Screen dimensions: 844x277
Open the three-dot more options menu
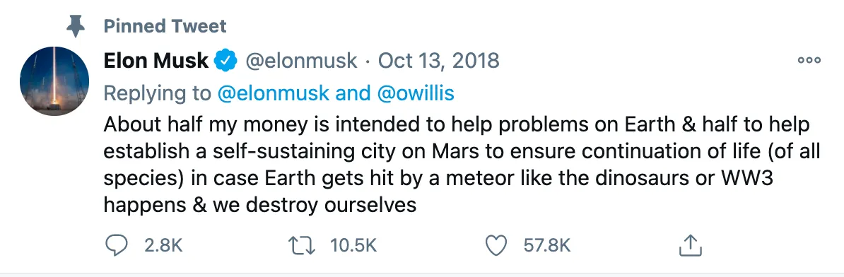click(x=809, y=61)
